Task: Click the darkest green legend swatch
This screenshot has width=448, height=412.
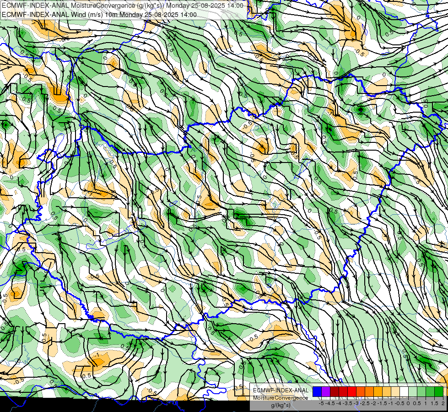Action: click(x=438, y=391)
